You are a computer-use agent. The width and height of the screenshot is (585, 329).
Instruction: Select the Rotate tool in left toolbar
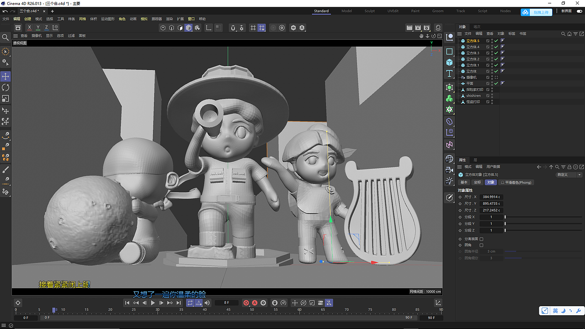pos(5,87)
